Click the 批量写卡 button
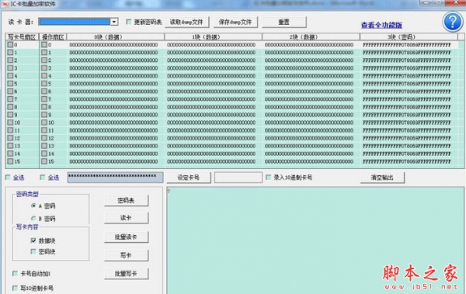 click(x=126, y=274)
